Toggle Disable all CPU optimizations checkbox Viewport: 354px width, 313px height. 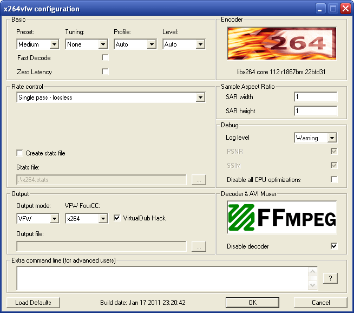334,180
